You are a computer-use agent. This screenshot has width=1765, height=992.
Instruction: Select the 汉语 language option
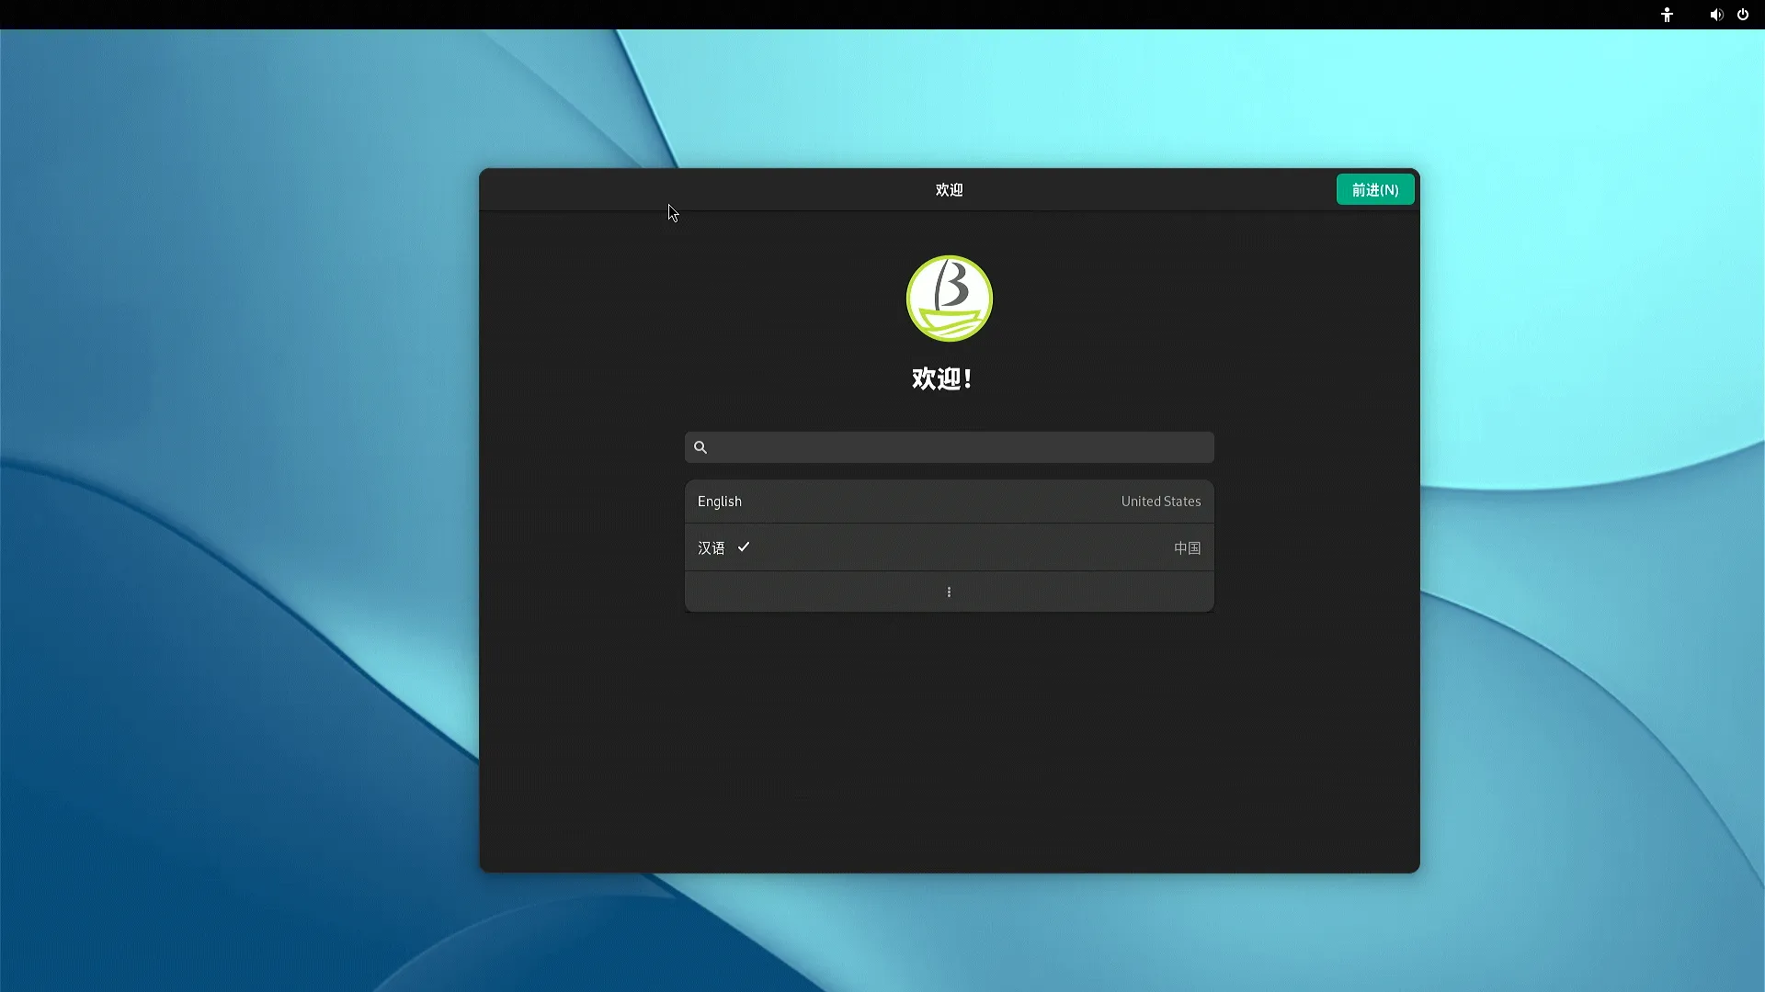pos(711,548)
